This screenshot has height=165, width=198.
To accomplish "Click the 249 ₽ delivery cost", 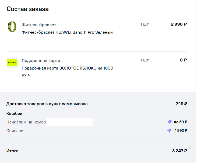I will [181, 104].
